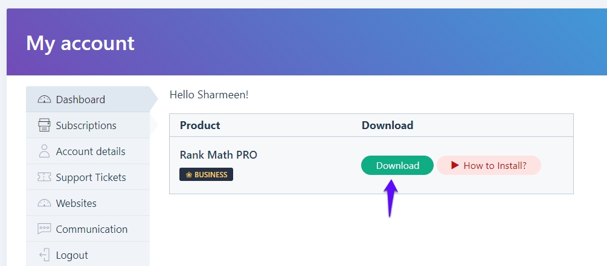Click the Support Tickets ticket icon

coord(44,177)
